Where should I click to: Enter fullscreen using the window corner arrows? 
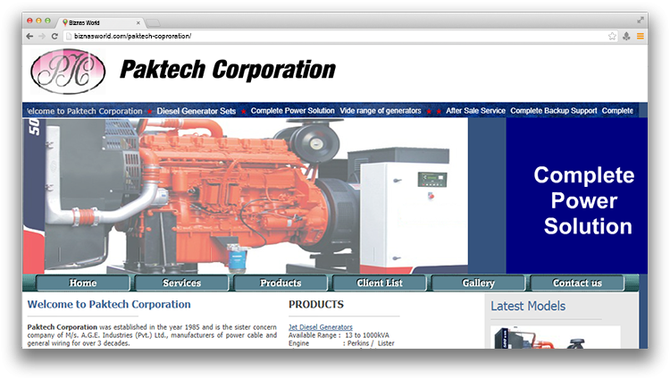tap(641, 20)
